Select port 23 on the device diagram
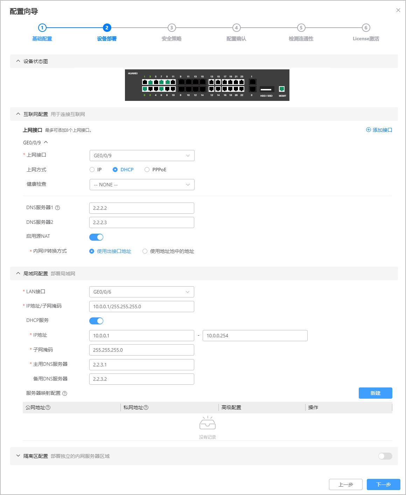Viewport: 406px width, 495px height. tap(241, 82)
